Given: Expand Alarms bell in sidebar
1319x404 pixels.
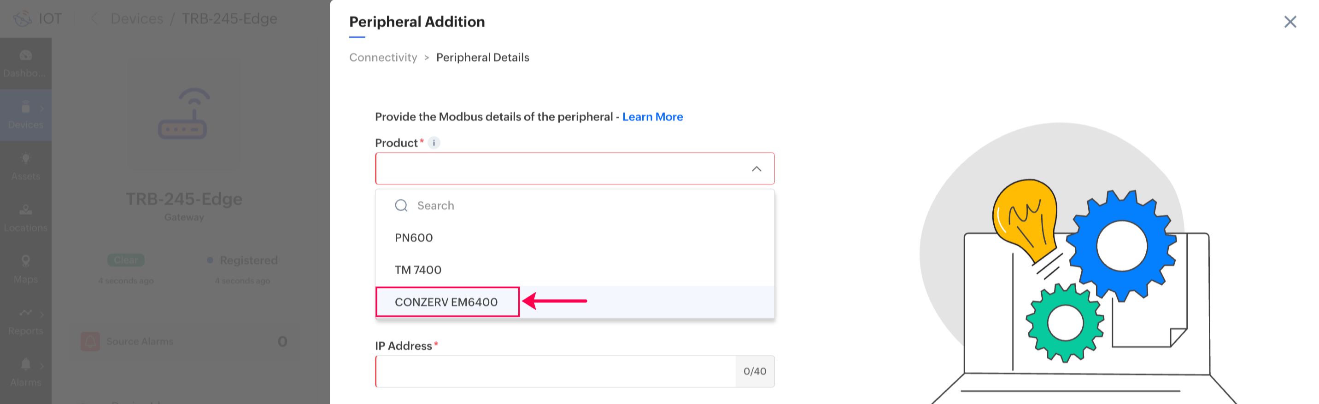Looking at the screenshot, I should pos(26,364).
